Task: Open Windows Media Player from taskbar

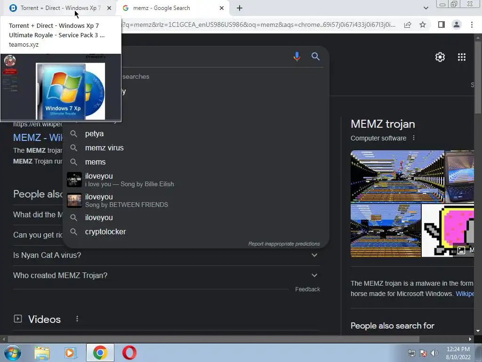Action: [71, 353]
